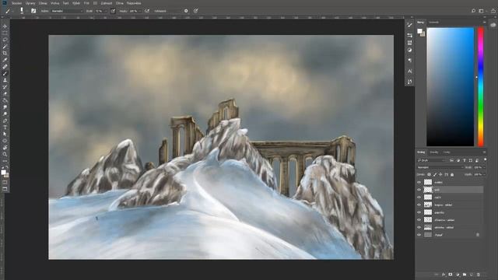Select the Eyedropper tool
The width and height of the screenshot is (498, 280).
coord(5,60)
